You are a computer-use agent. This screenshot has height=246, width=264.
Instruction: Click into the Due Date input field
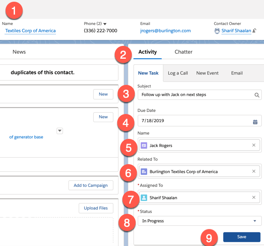coord(199,121)
